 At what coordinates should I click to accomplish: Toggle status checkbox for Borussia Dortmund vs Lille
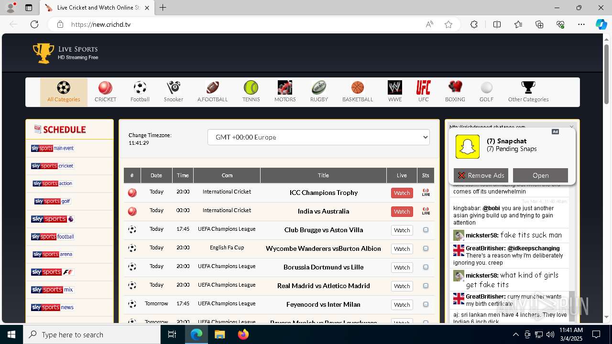426,267
